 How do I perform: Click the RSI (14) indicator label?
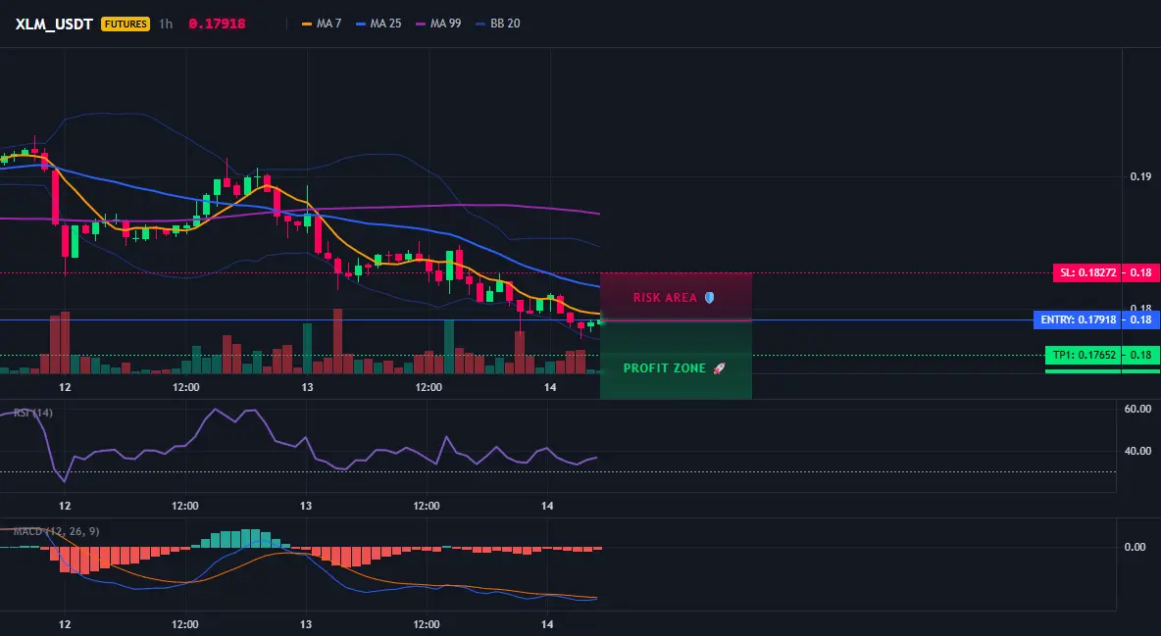click(33, 413)
